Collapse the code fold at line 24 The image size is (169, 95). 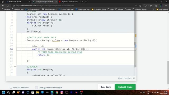(15, 67)
